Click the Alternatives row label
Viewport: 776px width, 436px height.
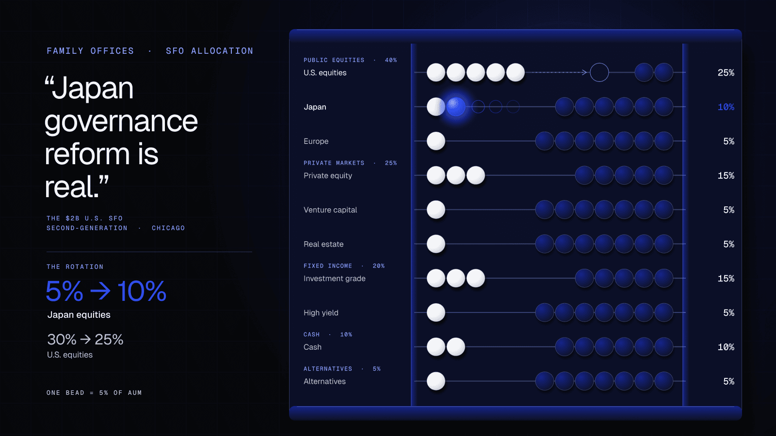click(x=324, y=382)
